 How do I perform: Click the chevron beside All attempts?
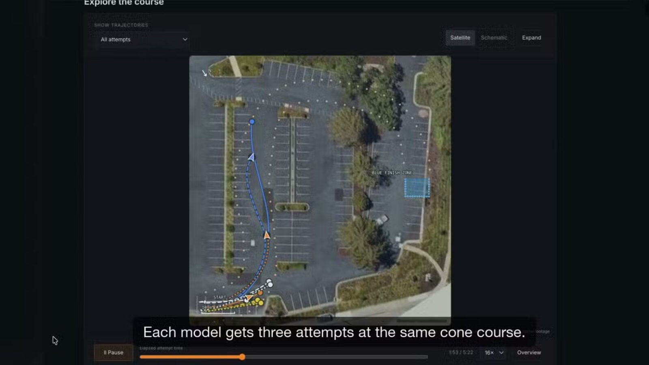[185, 39]
